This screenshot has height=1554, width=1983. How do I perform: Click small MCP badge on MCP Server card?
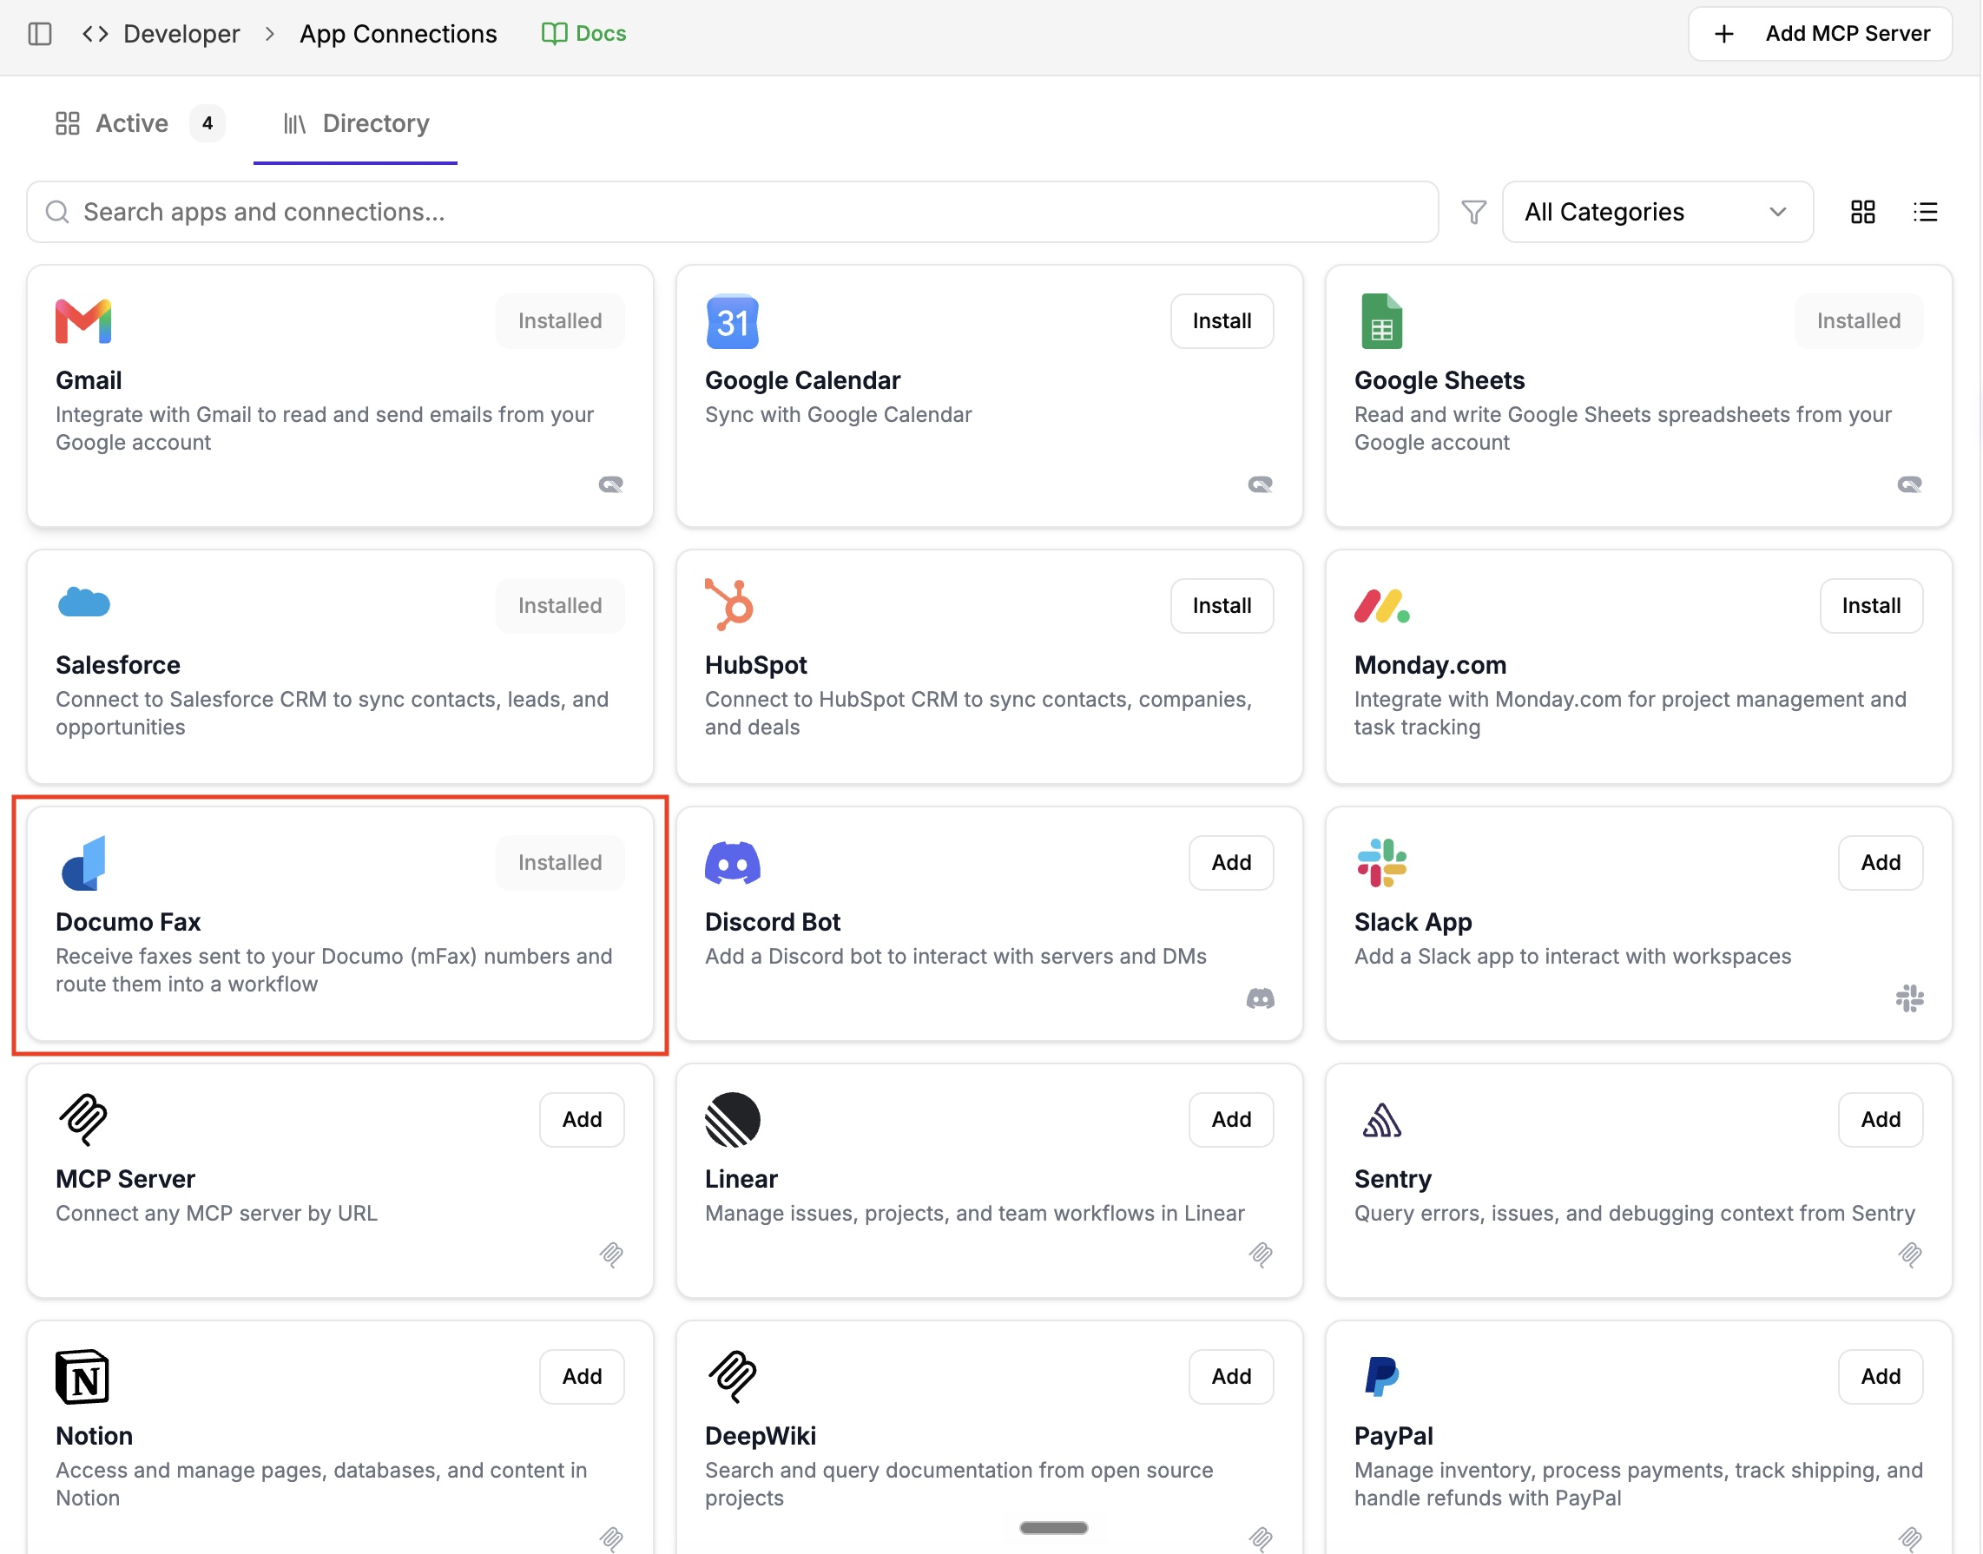tap(611, 1254)
